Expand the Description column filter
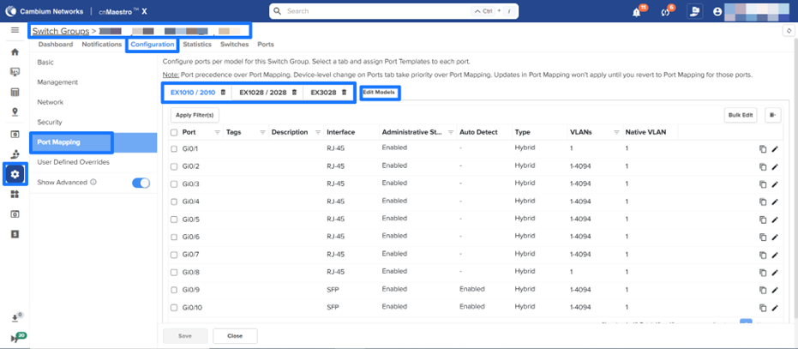Screen dimensions: 798x349 [316, 132]
